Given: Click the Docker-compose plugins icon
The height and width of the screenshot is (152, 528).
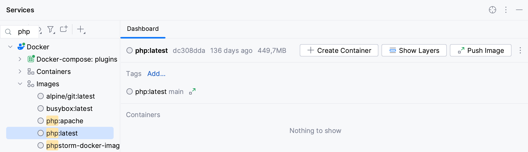Looking at the screenshot, I should point(31,59).
